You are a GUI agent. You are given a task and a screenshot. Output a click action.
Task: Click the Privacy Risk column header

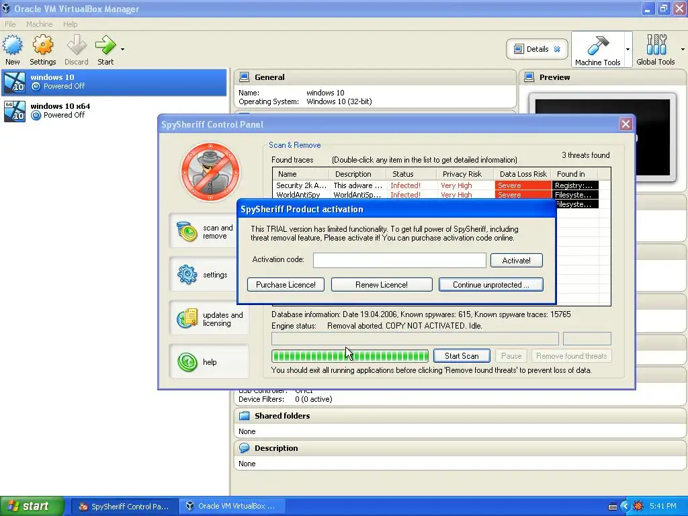click(x=465, y=174)
